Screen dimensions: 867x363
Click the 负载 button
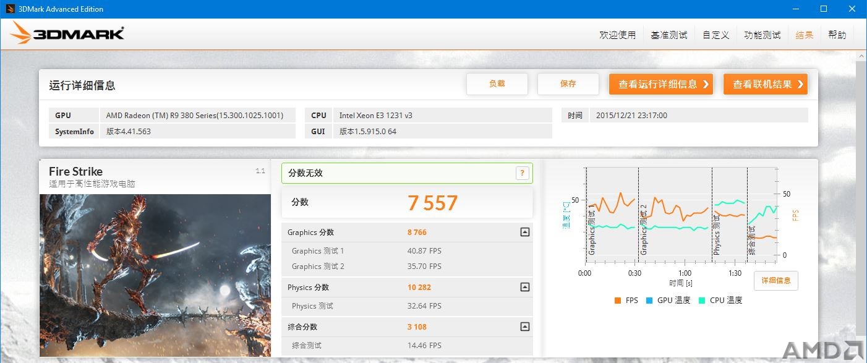coord(497,84)
